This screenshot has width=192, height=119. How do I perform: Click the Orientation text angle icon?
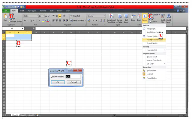(64, 16)
